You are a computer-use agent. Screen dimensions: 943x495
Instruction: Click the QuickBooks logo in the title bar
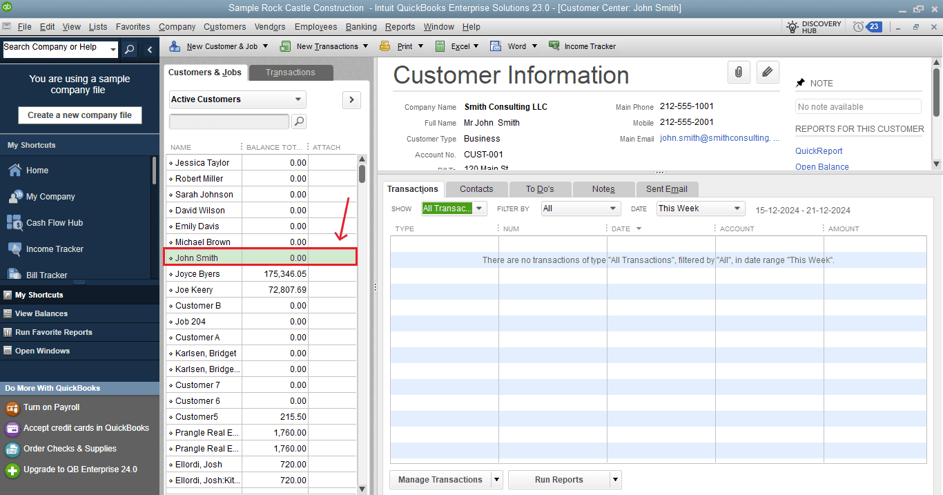8,8
